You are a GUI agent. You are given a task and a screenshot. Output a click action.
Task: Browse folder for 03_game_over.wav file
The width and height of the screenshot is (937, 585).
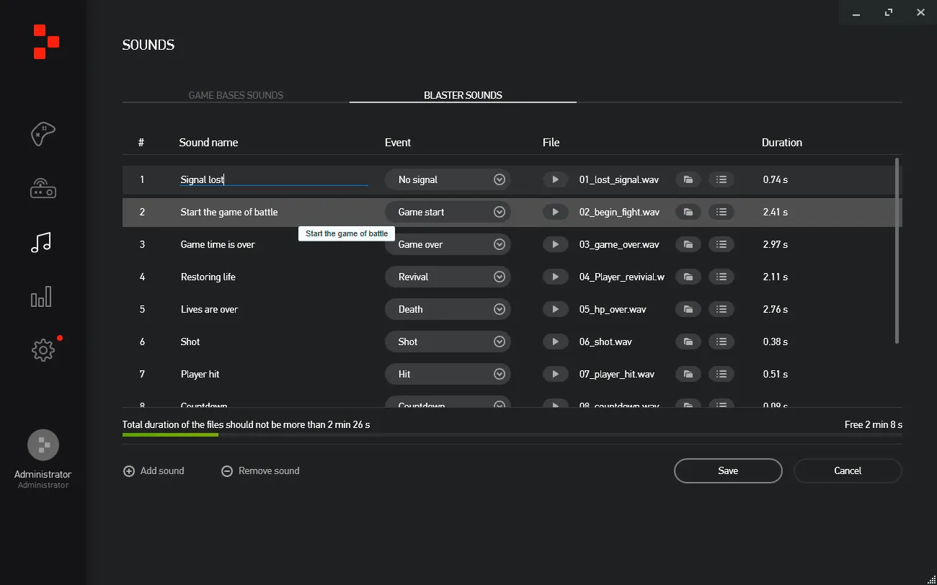coord(688,244)
